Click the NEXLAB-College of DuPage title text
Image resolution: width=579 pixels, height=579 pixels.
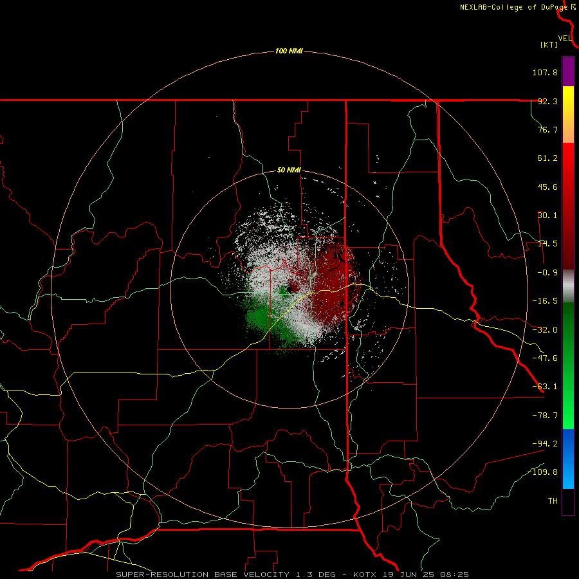point(514,7)
